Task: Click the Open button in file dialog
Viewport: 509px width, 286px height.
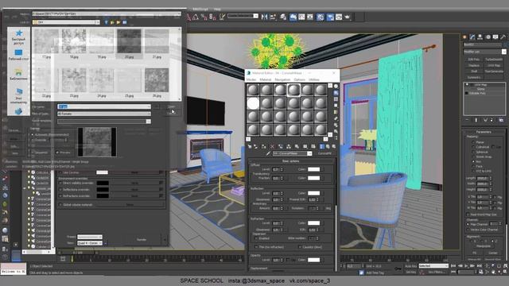Action: 171,106
